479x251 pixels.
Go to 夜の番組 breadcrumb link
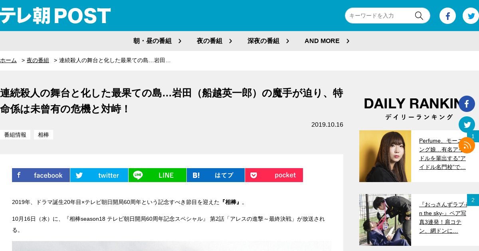coord(38,60)
